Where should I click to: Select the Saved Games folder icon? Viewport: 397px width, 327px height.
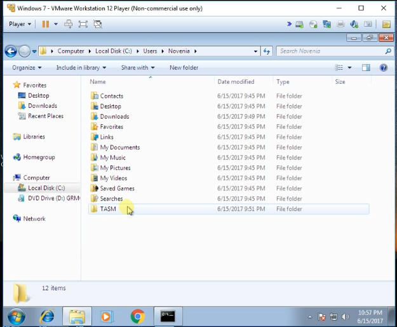(x=94, y=189)
